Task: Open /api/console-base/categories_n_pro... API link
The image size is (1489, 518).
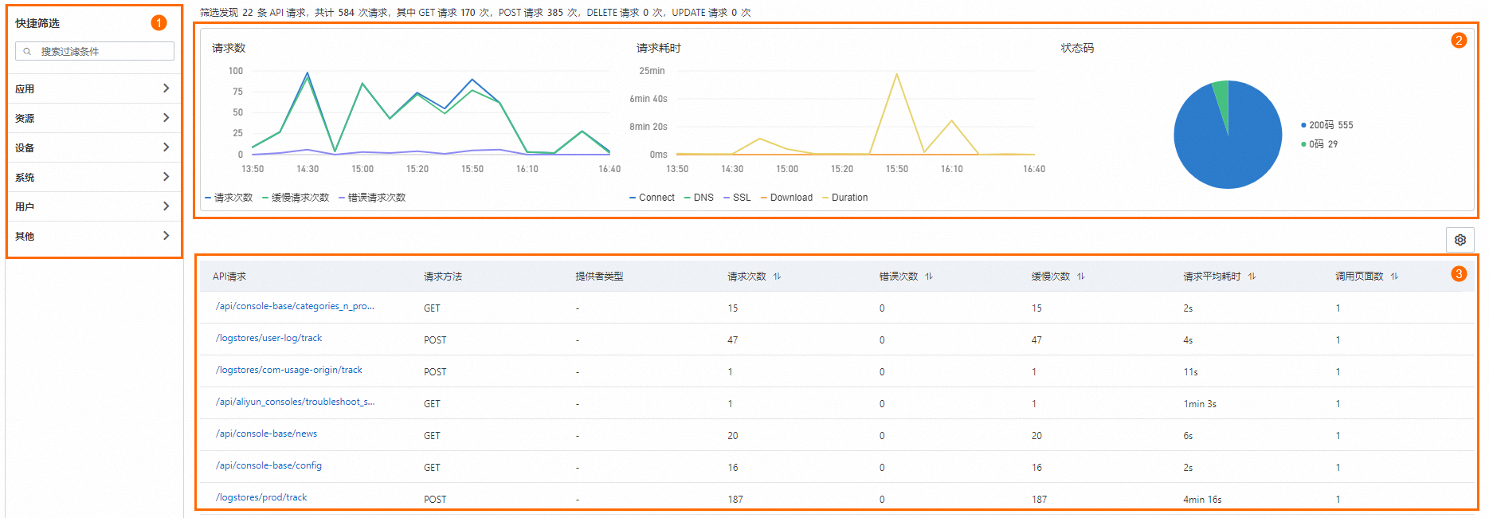Action: click(295, 306)
